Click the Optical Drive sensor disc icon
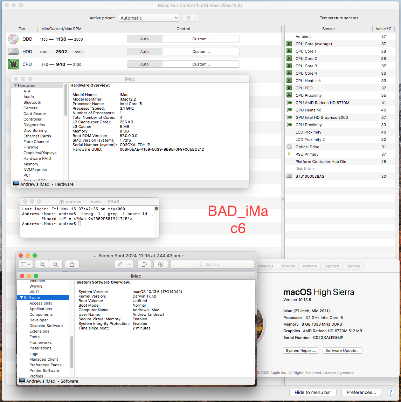The height and width of the screenshot is (402, 401). click(x=289, y=147)
